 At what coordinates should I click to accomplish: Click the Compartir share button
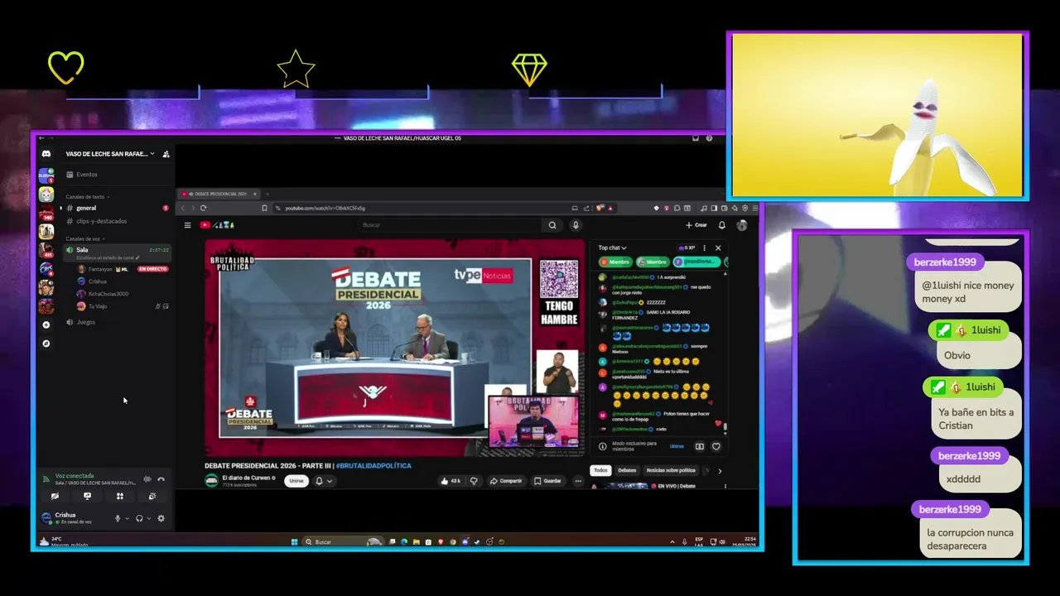506,481
